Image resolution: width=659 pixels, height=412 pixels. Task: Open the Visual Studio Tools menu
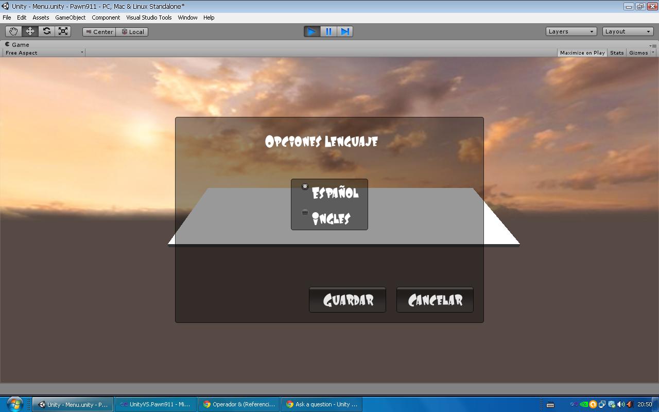pyautogui.click(x=148, y=17)
